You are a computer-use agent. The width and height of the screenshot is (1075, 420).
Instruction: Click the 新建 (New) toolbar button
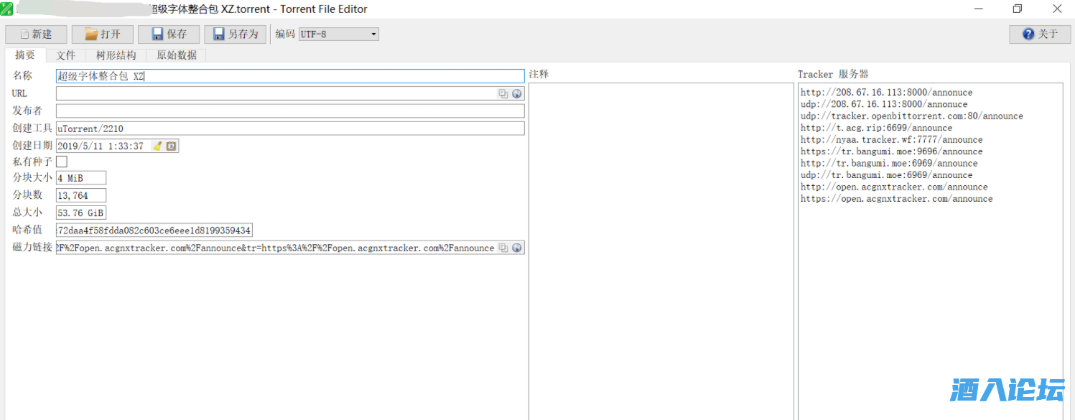point(37,34)
